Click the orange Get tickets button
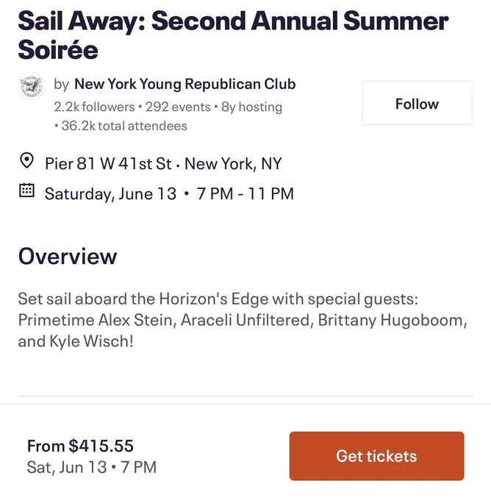The image size is (491, 500). pos(376,456)
